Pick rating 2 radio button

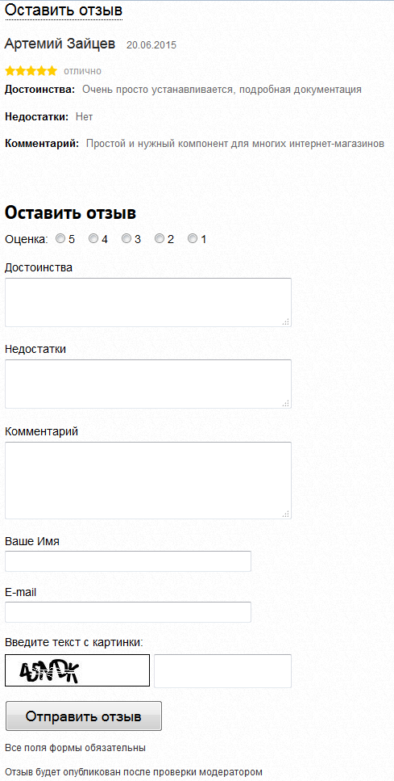click(159, 239)
